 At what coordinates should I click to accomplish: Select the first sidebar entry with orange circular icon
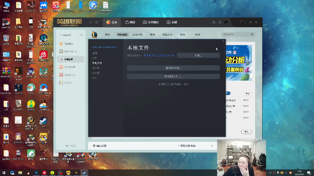[x=71, y=44]
